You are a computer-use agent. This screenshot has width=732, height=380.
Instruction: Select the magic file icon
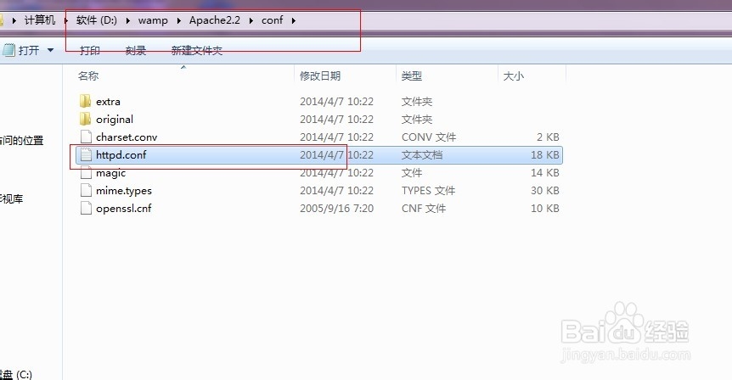pyautogui.click(x=86, y=172)
